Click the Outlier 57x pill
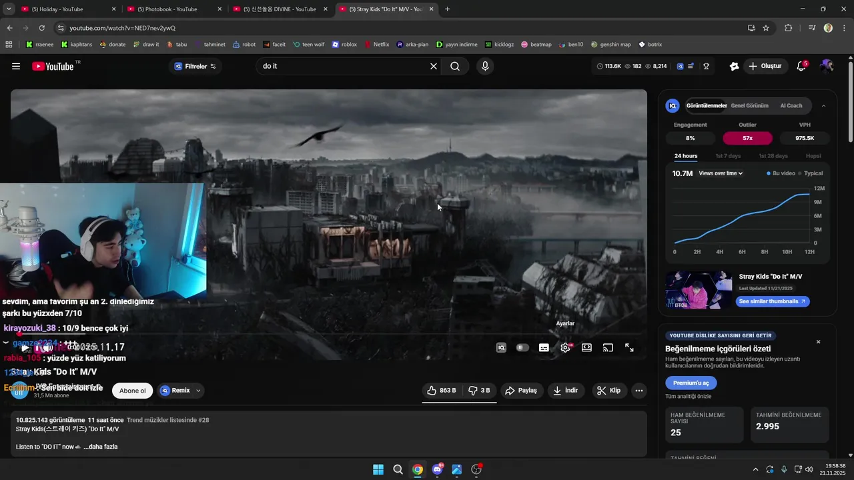Viewport: 854px width, 480px height. pos(747,138)
